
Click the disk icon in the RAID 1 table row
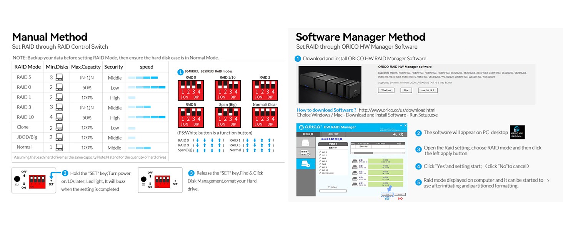click(59, 97)
